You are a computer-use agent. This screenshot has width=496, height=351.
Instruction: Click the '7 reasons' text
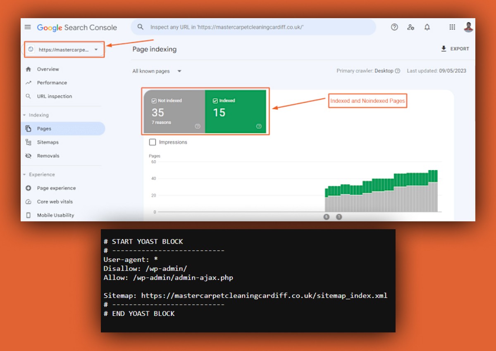click(161, 123)
